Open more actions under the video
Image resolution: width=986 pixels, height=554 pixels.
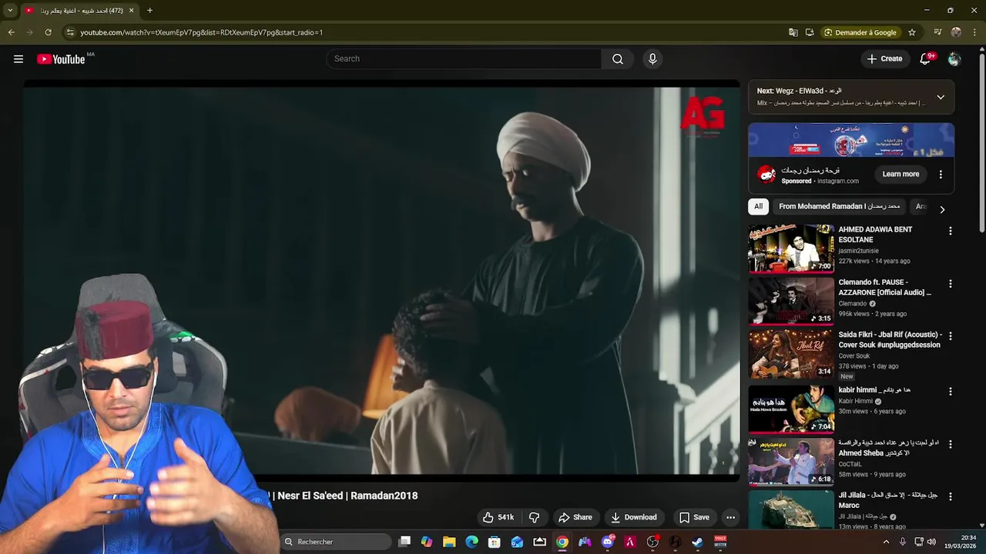731,517
